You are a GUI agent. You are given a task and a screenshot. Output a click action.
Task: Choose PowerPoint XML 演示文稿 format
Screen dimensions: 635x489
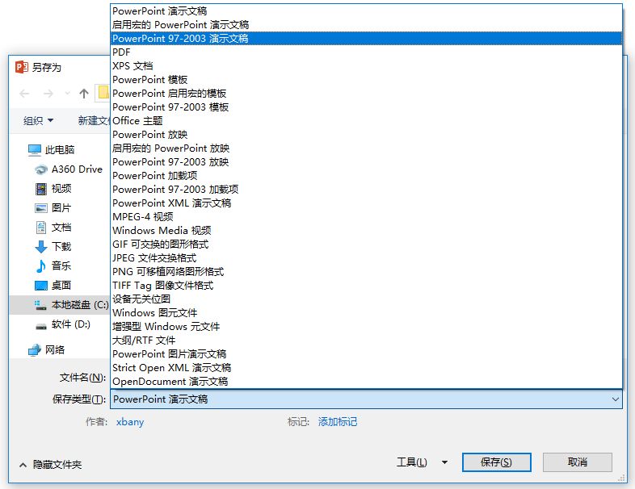366,203
